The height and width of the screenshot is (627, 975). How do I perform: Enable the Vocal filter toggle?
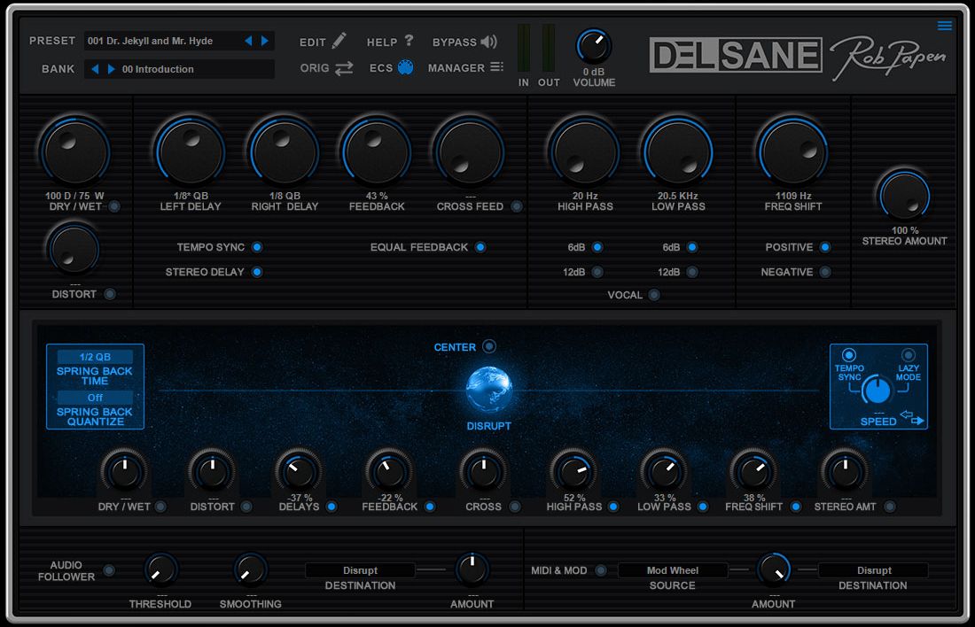[x=654, y=295]
